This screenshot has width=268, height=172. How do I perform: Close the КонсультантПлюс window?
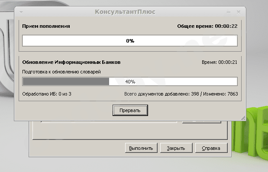click(239, 12)
